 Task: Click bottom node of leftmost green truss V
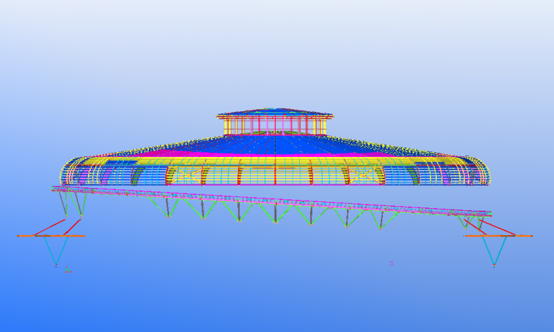[x=168, y=216]
